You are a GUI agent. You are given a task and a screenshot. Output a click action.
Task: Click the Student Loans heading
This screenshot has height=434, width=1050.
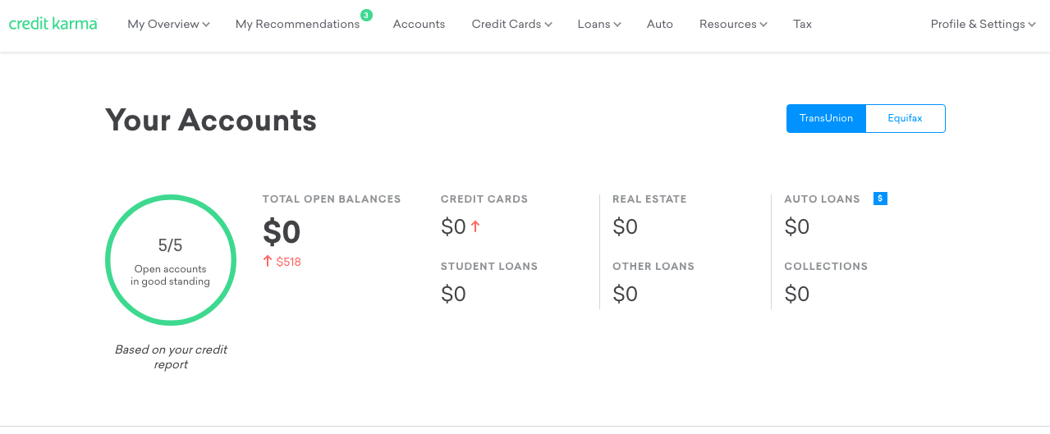coord(489,267)
